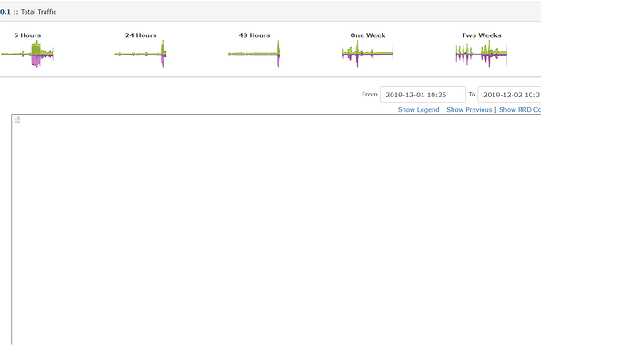Click the broken image icon in graph frame
The image size is (627, 353).
16,119
